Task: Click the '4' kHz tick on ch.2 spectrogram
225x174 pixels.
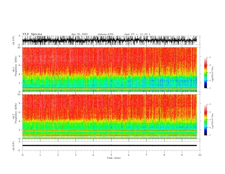Action: [x=20, y=121]
